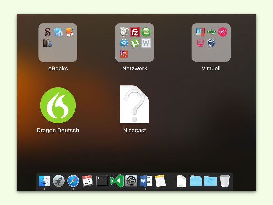Click the red S icon in eBooks folder
This screenshot has width=273, height=205.
coord(47,32)
